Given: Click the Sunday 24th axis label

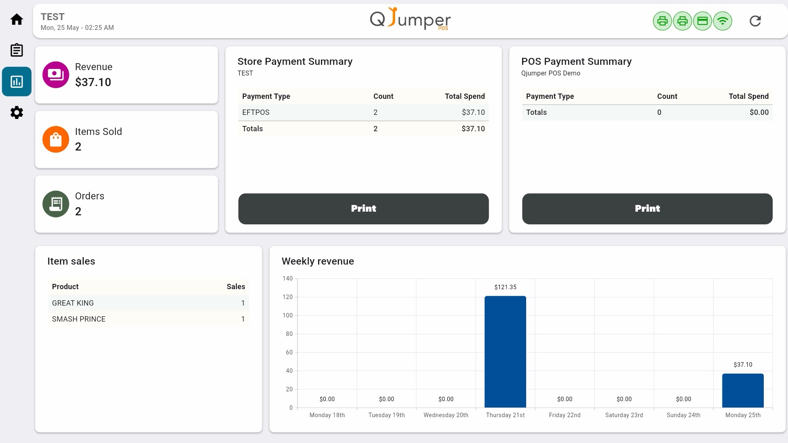Looking at the screenshot, I should 683,415.
